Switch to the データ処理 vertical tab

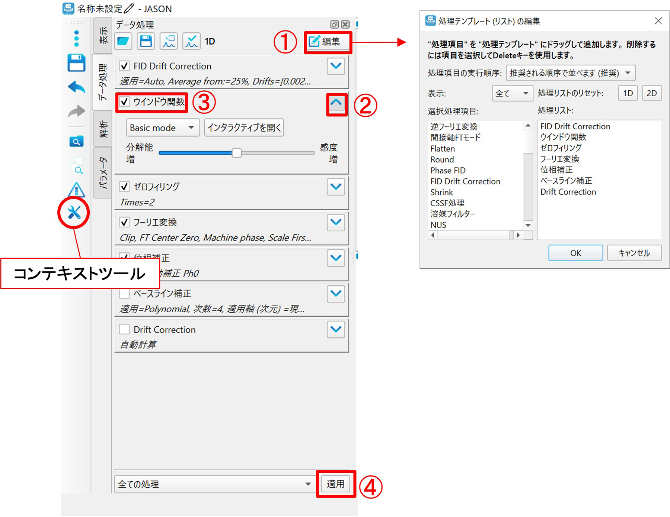[x=103, y=82]
